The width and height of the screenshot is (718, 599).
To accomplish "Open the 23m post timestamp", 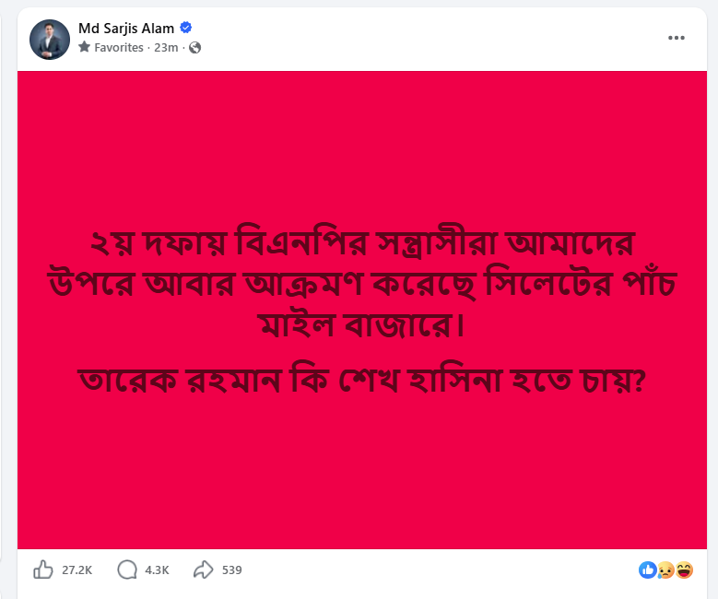I will coord(166,48).
